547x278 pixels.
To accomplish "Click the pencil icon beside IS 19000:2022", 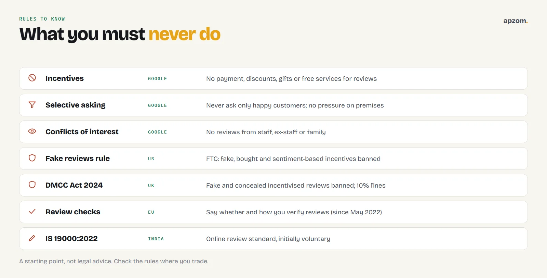I will click(x=32, y=238).
